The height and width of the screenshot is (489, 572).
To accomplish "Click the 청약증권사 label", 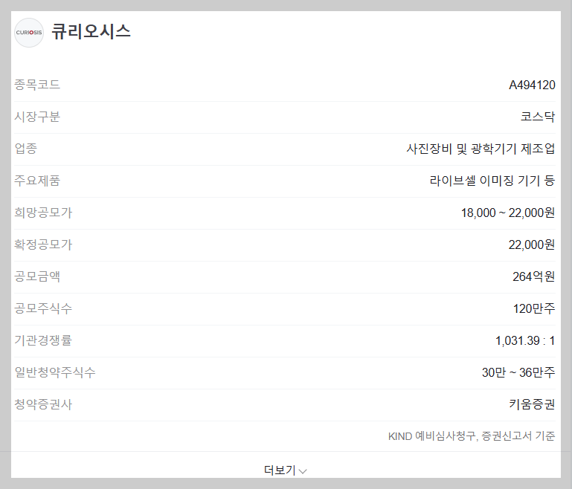I will click(43, 404).
